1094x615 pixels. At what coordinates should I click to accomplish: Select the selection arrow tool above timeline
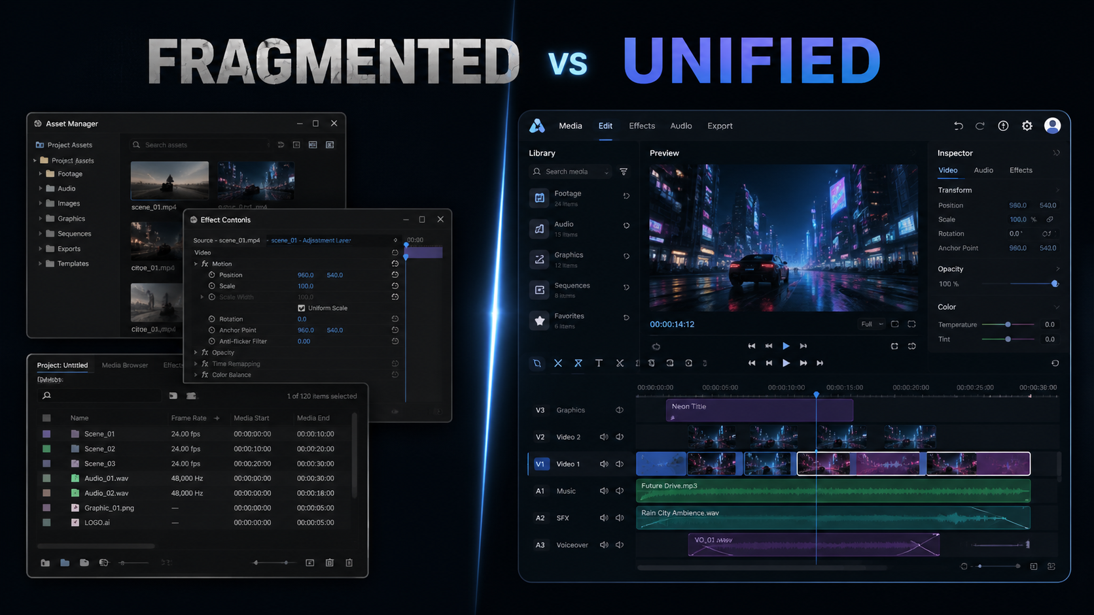pyautogui.click(x=537, y=363)
